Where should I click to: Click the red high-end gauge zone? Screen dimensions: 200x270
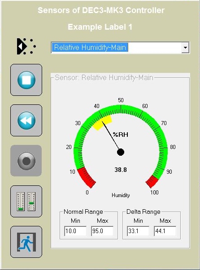(x=152, y=181)
